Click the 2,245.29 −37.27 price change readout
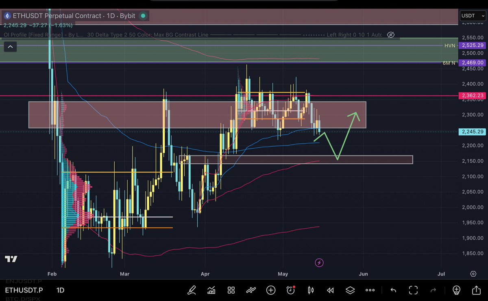The width and height of the screenshot is (488, 301). pos(38,25)
